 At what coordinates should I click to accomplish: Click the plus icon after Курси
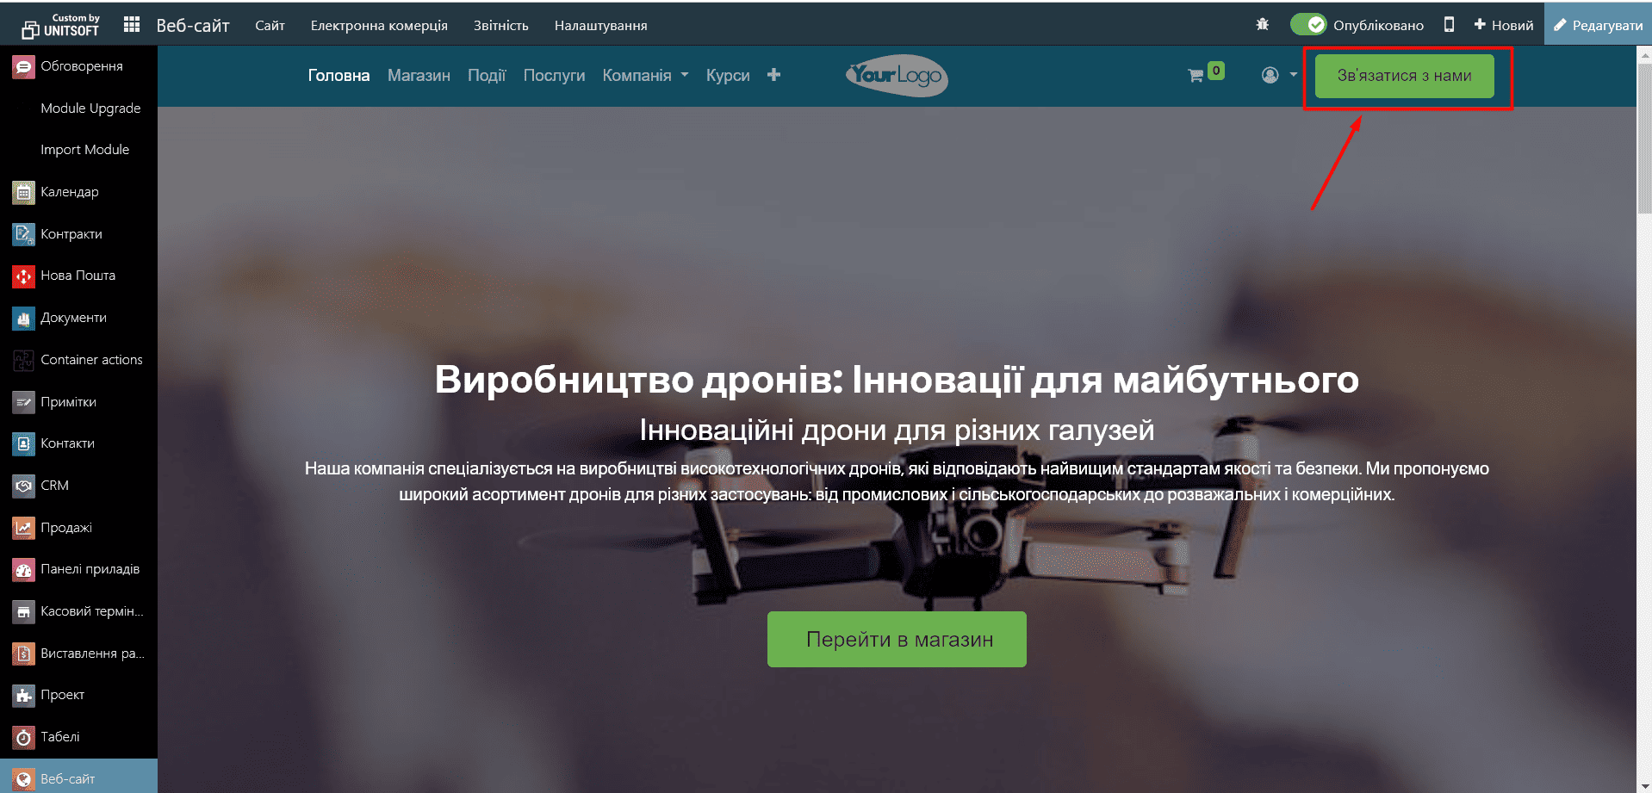773,75
